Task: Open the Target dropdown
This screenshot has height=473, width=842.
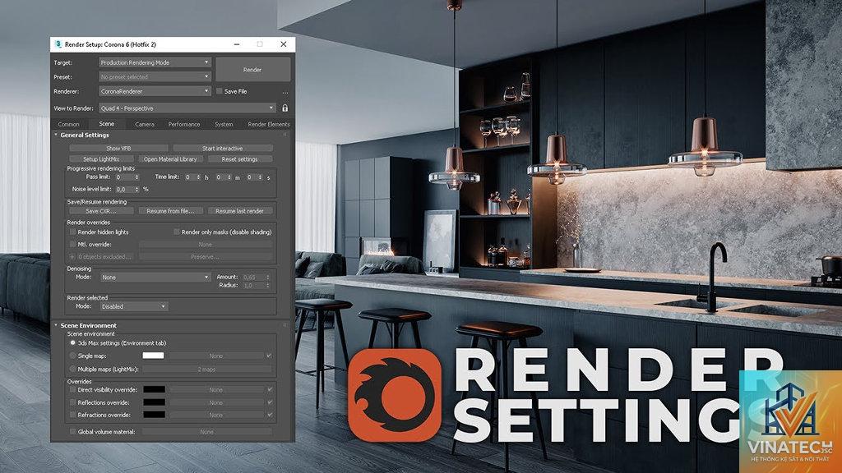Action: click(x=155, y=62)
